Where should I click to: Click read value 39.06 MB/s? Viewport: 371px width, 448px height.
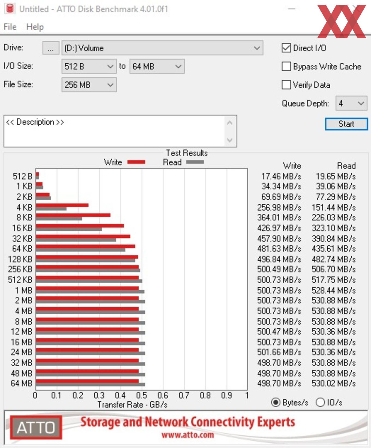336,186
